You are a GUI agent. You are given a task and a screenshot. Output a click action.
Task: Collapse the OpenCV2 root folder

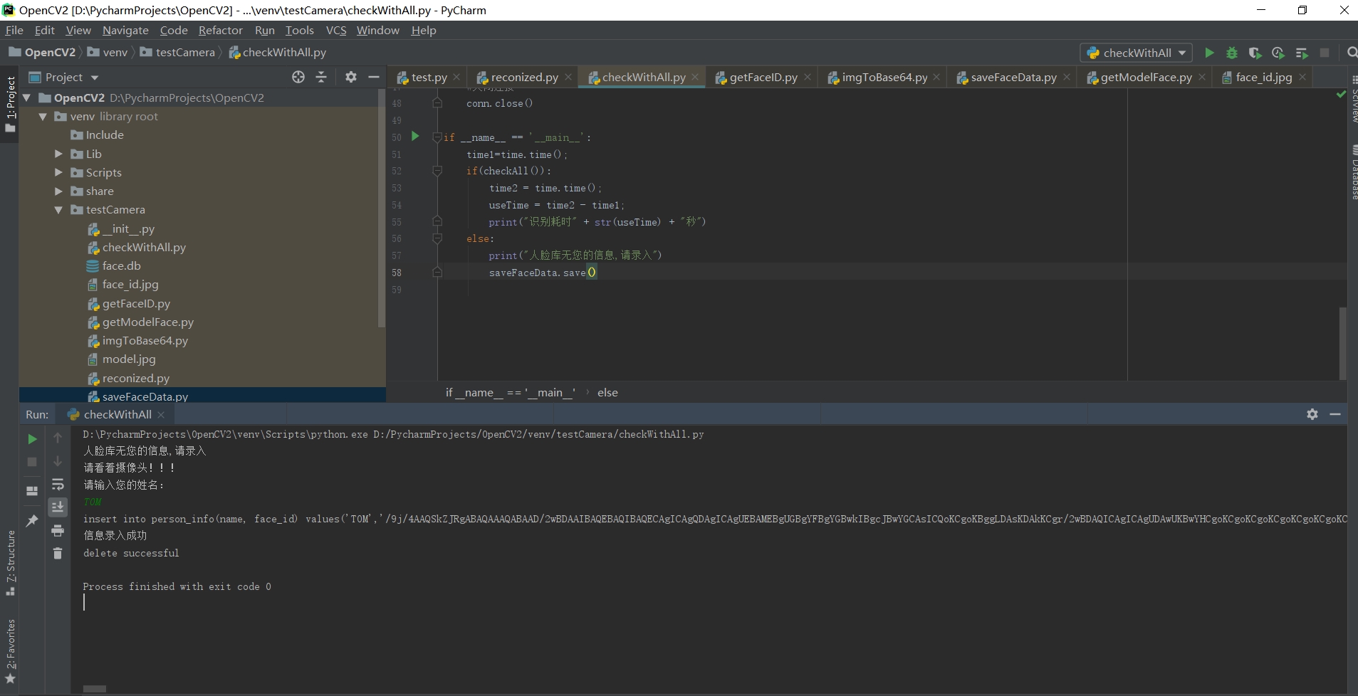27,97
